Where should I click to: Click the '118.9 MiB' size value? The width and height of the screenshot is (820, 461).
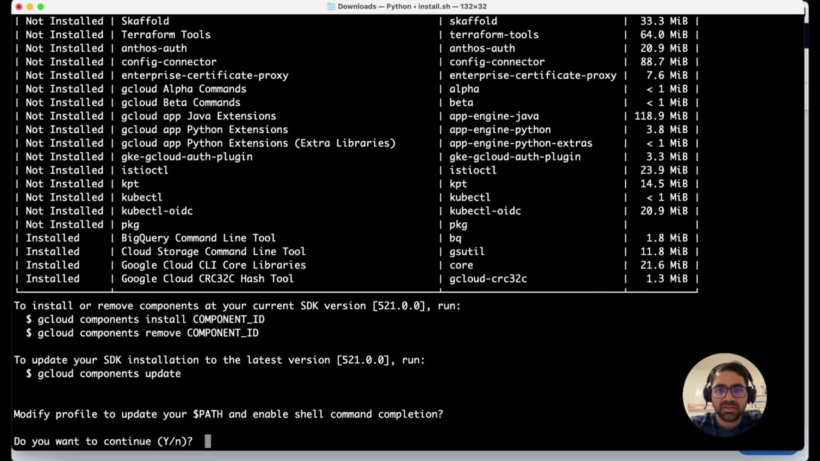(661, 116)
